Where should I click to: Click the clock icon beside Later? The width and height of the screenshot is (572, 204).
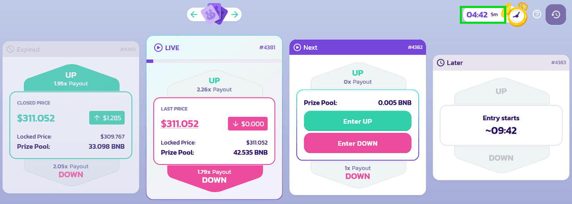[x=441, y=63]
